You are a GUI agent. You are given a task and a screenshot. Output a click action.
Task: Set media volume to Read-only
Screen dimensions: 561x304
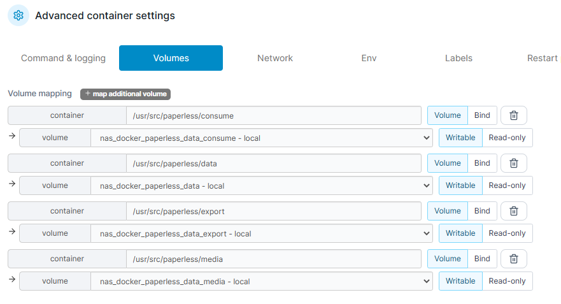pos(507,281)
